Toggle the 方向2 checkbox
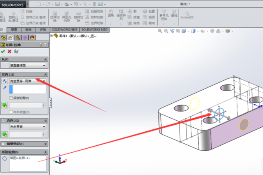 click(x=3, y=120)
